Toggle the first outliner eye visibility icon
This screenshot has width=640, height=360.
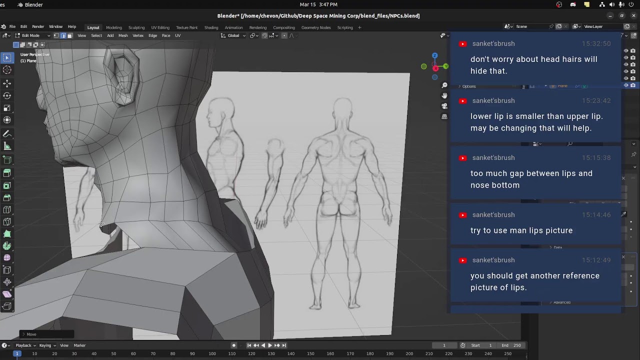tap(626, 51)
